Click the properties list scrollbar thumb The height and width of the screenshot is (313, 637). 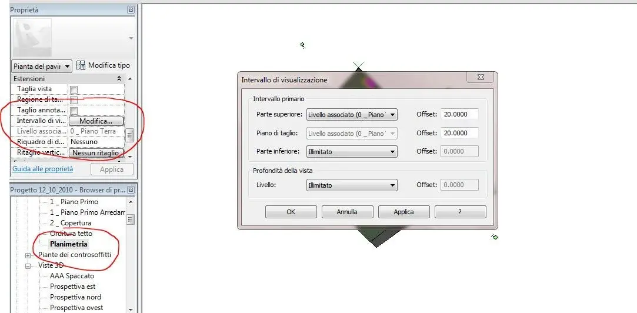pos(130,135)
